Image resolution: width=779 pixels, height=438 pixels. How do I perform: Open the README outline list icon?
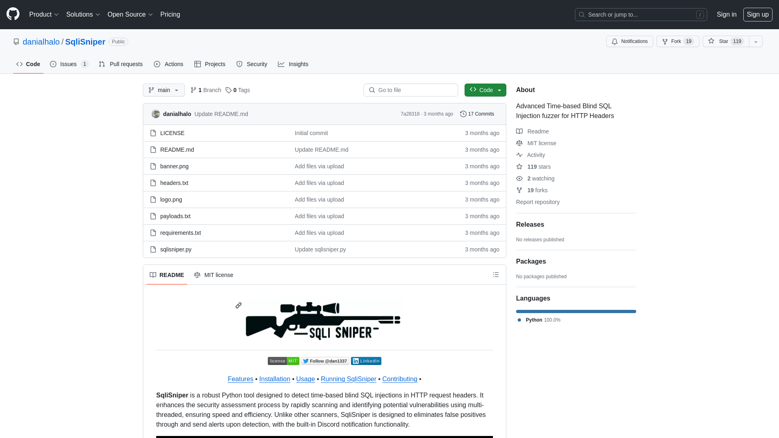click(496, 275)
